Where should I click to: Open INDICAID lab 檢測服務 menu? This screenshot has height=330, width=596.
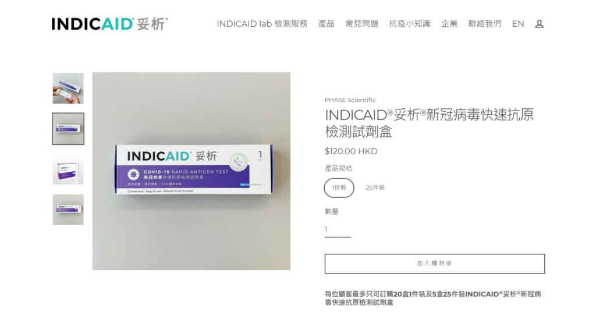coord(262,24)
